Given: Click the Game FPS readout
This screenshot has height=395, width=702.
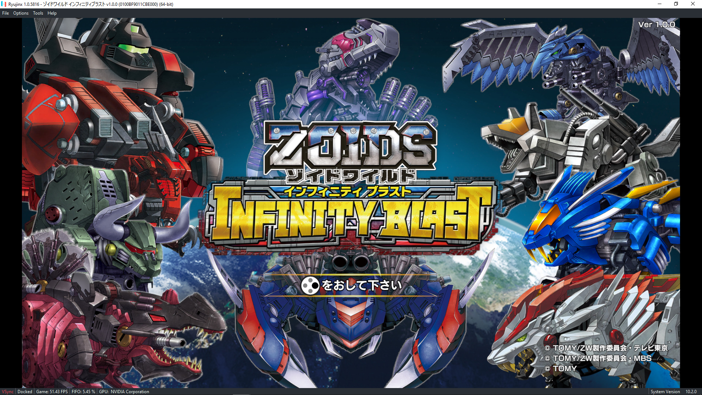Looking at the screenshot, I should [52, 391].
